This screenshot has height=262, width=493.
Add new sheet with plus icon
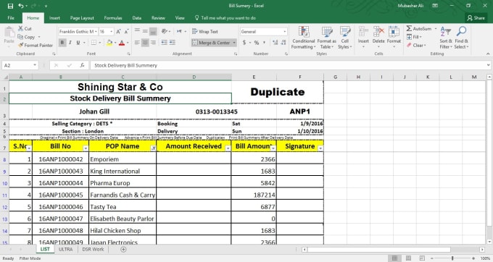point(123,250)
